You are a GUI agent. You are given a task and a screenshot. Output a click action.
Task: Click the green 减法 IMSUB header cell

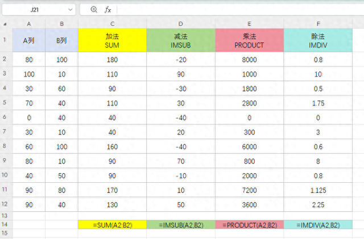(181, 40)
